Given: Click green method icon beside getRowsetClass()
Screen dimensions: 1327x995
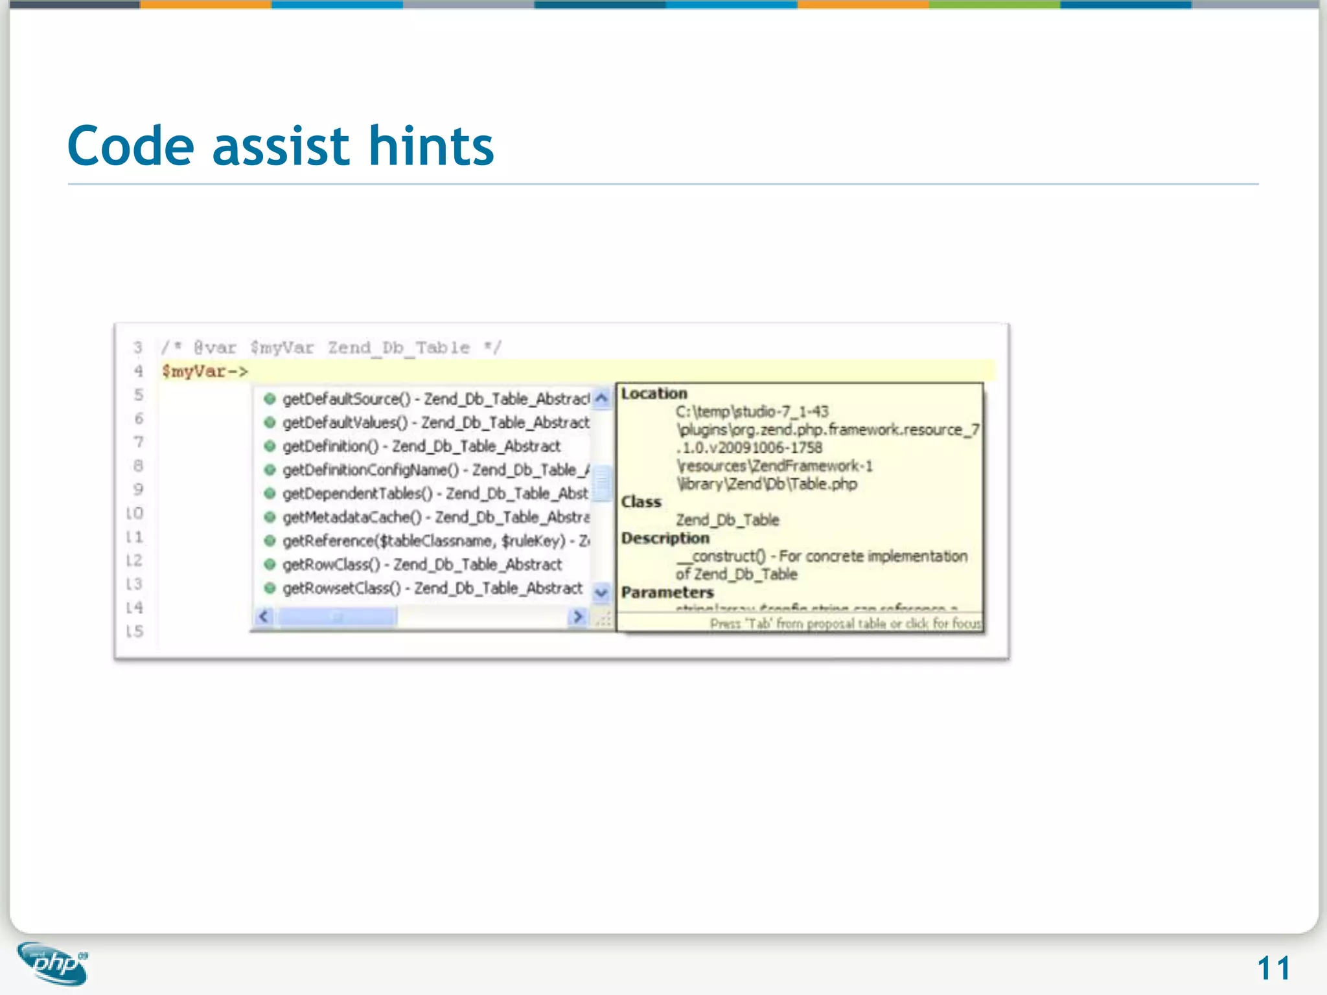Looking at the screenshot, I should (x=270, y=588).
